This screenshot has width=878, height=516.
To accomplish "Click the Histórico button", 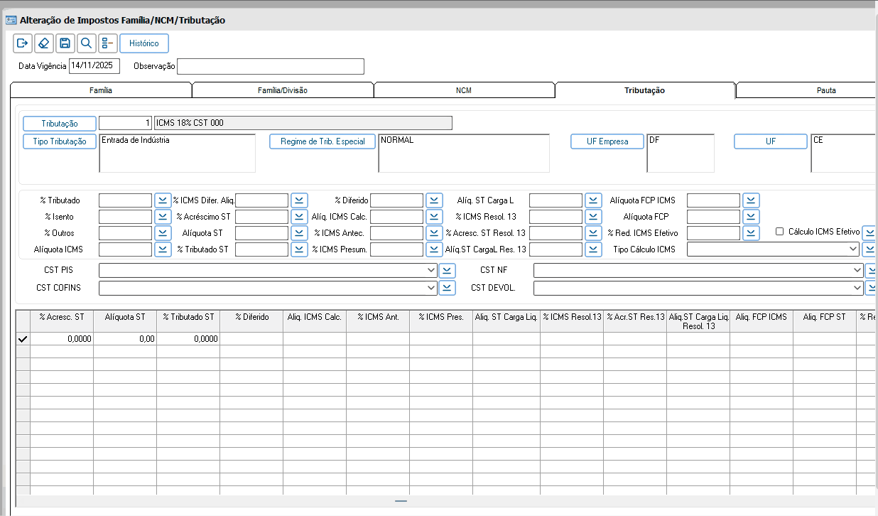I will coord(144,43).
